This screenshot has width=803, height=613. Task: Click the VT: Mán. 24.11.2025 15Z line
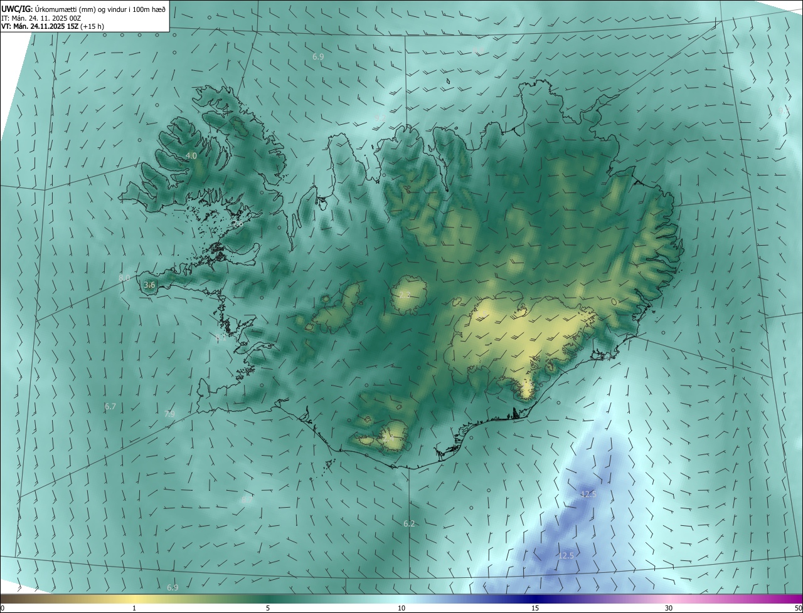tap(53, 26)
